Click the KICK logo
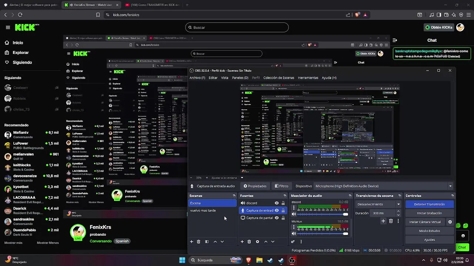Viewport: 474px width, 266px height. [27, 27]
